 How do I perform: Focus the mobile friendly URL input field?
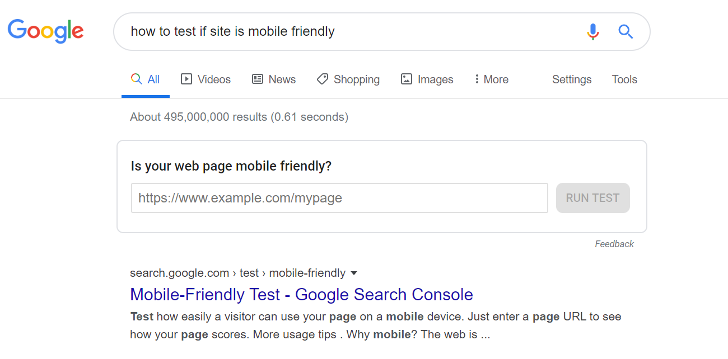click(339, 198)
